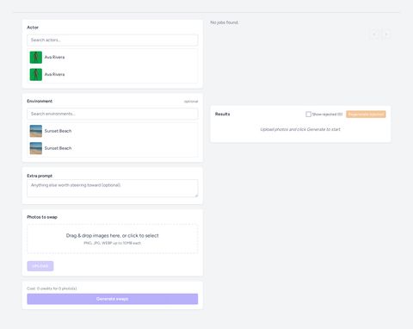Go to previous jobs page arrow
This screenshot has width=413, height=329.
(375, 34)
